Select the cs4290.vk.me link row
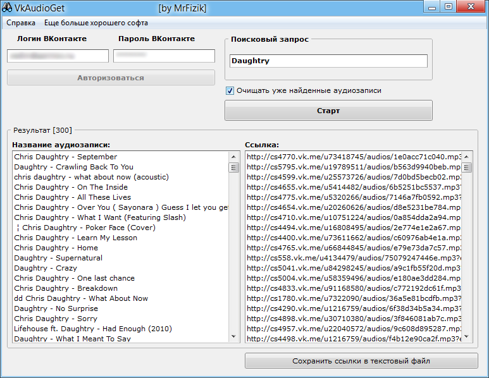This screenshot has height=378, width=489. tap(354, 308)
